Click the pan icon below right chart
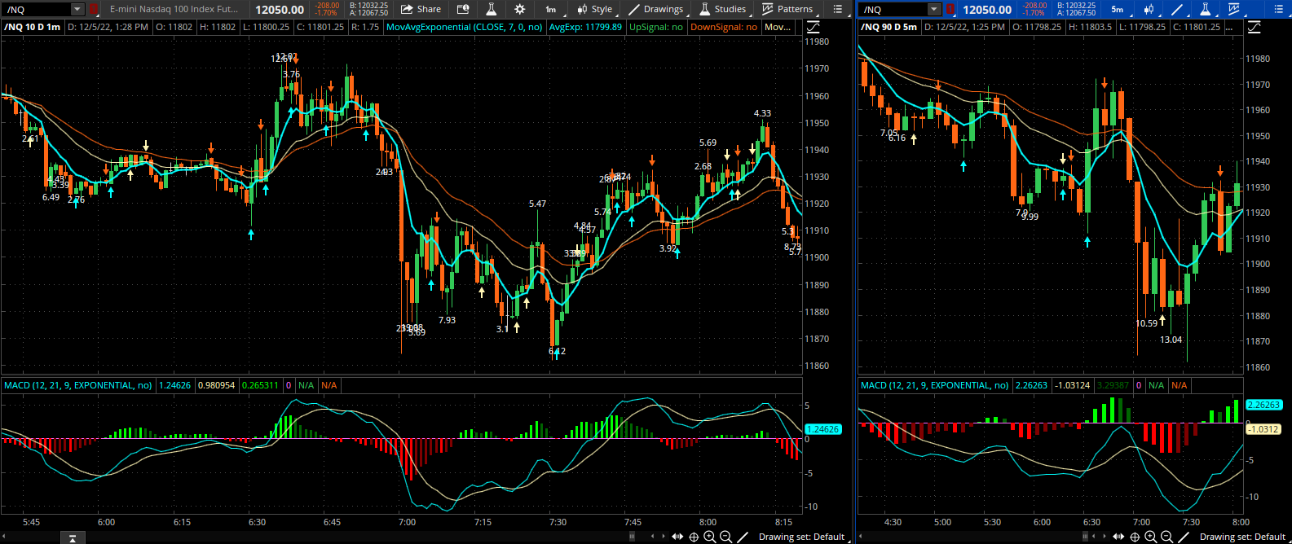The image size is (1292, 544). [x=1118, y=536]
